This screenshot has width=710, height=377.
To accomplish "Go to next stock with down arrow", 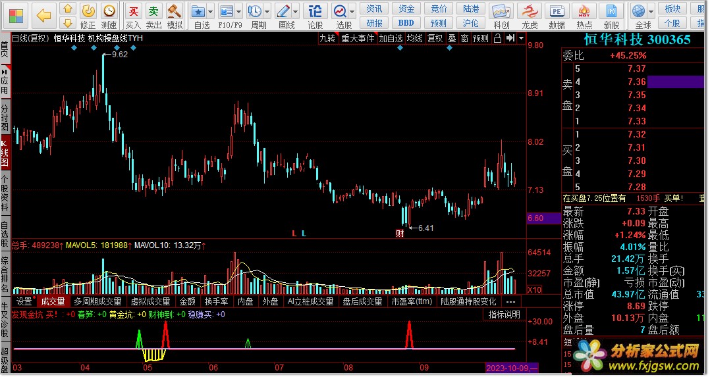I will [68, 22].
